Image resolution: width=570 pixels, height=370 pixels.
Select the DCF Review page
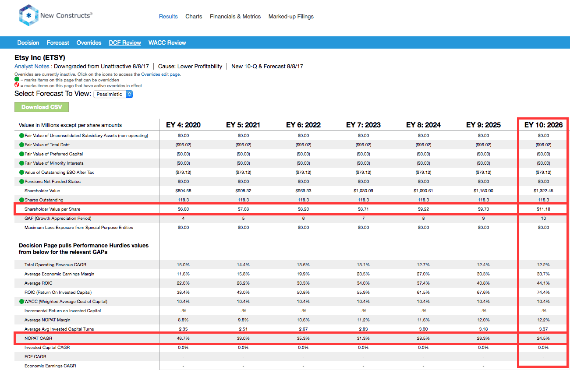[125, 42]
